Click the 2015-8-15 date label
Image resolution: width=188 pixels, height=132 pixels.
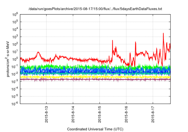(x=100, y=114)
